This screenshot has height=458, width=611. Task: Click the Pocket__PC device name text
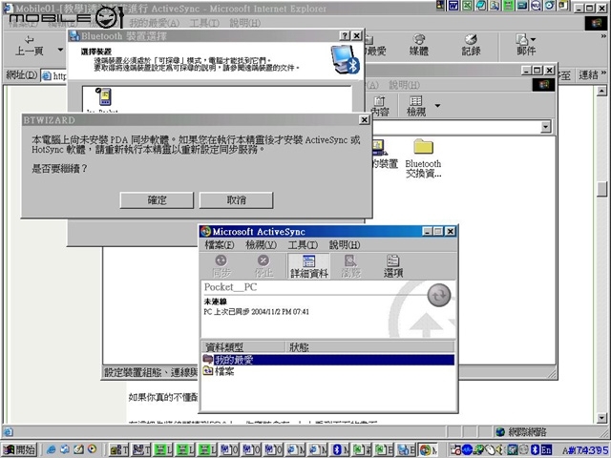point(230,287)
